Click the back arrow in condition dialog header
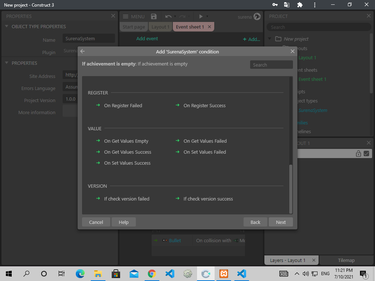The image size is (375, 281). coord(83,51)
